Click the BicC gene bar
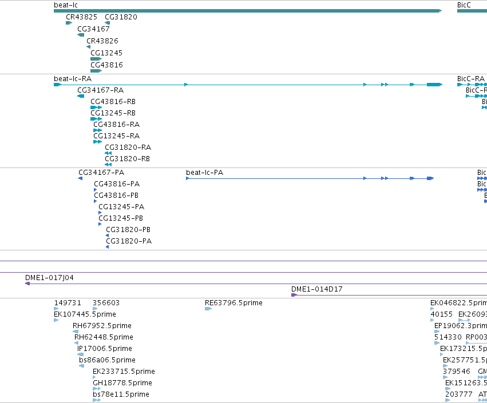This screenshot has height=403, width=487. point(472,11)
